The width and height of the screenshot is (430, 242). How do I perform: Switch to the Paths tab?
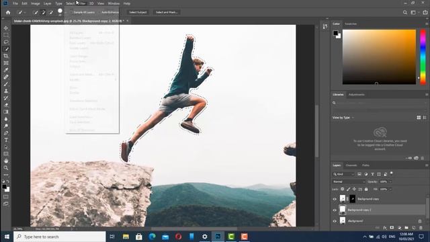[x=365, y=165]
